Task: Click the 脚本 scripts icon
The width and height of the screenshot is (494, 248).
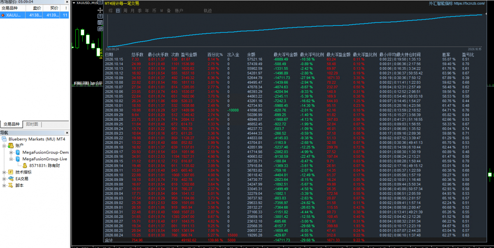Action: (x=11, y=185)
